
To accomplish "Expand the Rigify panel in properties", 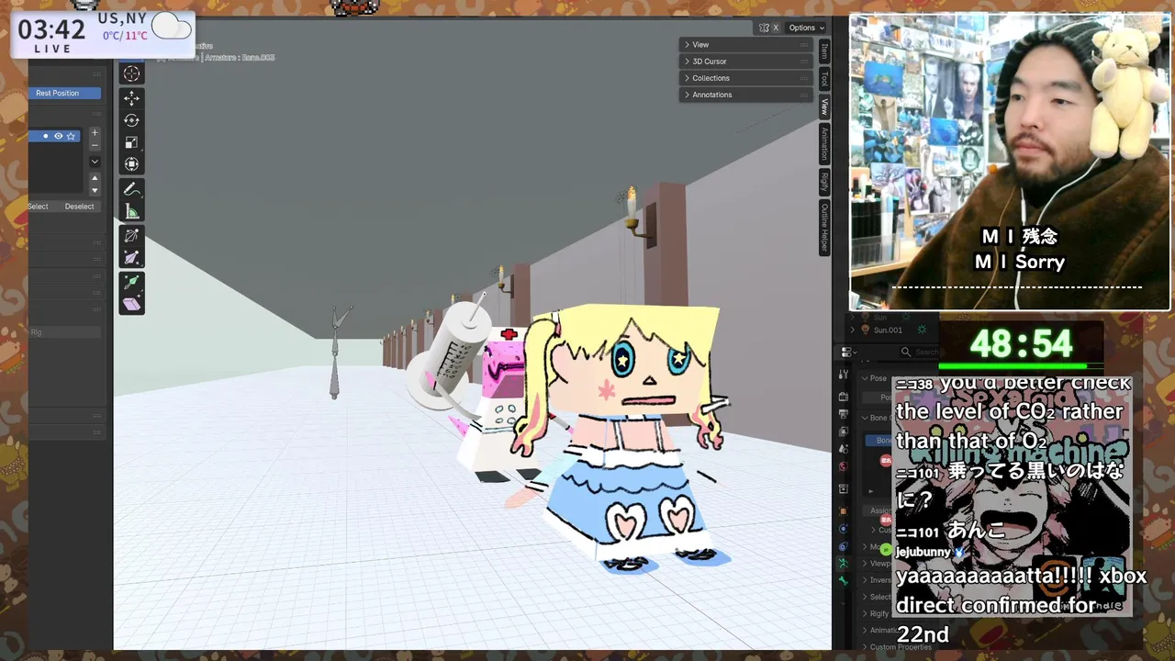I will [x=875, y=613].
